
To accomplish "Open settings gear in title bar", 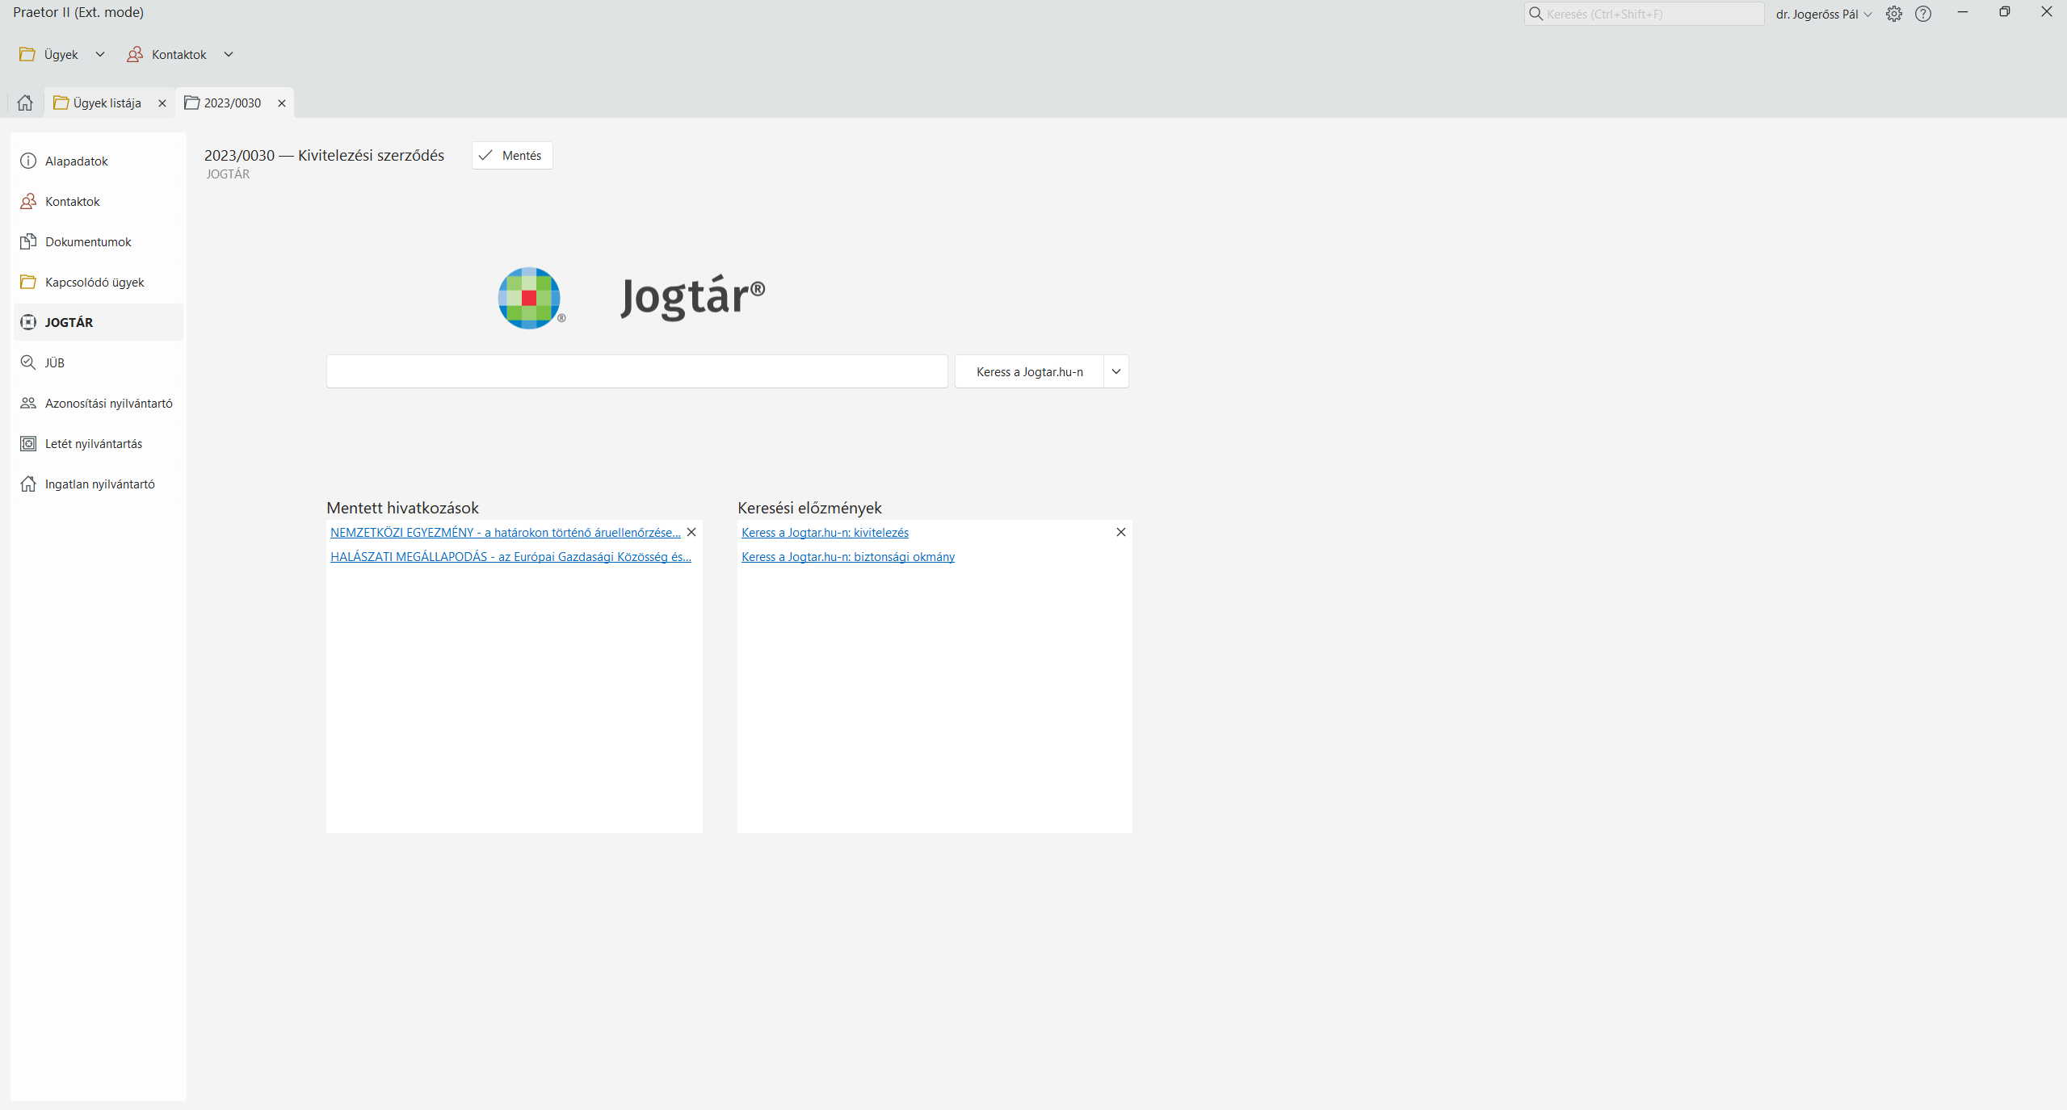I will click(x=1893, y=14).
